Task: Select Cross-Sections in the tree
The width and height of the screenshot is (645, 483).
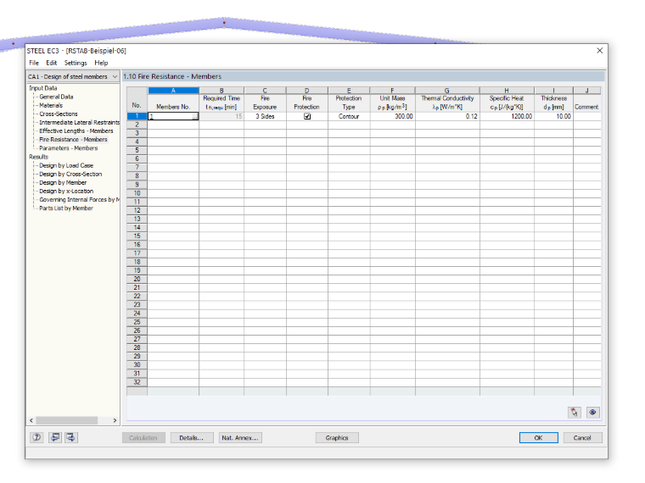Action: pos(59,114)
